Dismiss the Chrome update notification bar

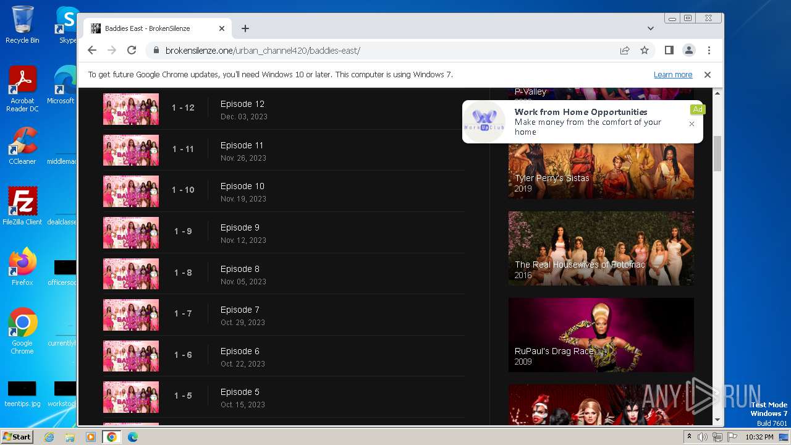708,75
